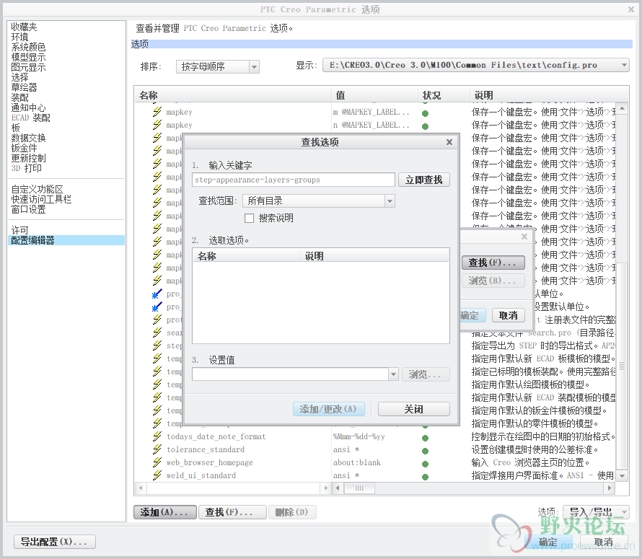Click 添加(A)... button at bottom
Screen dimensions: 642x559
(x=165, y=512)
